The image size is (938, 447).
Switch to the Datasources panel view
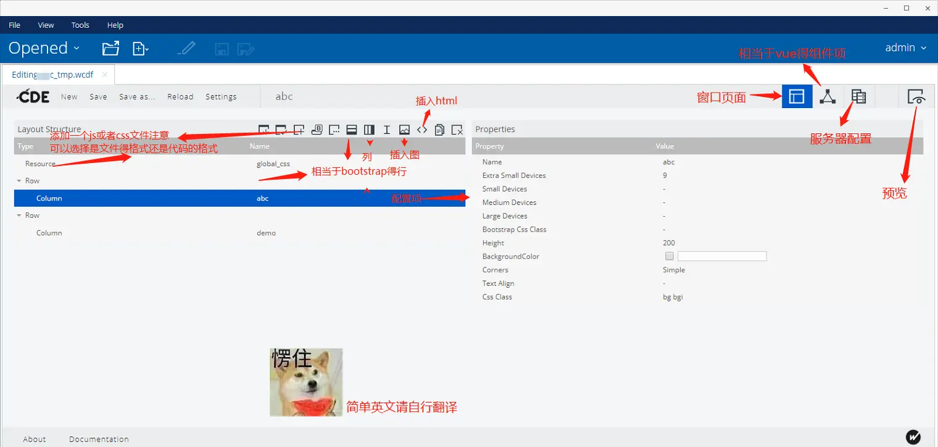click(858, 96)
